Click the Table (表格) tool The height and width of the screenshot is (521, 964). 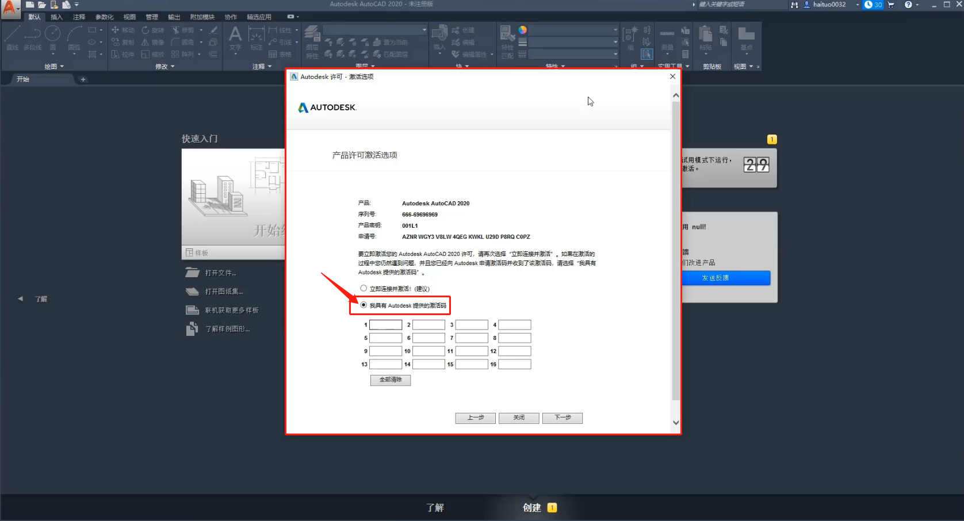tap(280, 54)
